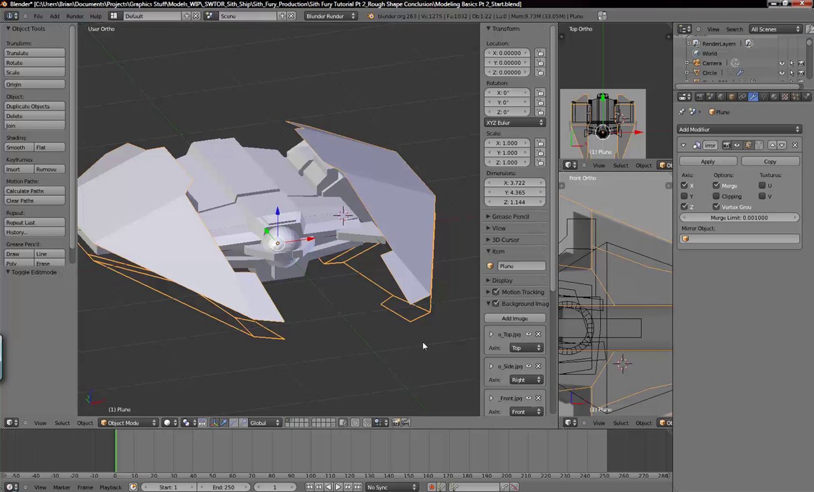Hide the o_Top.jpg background image
The image size is (814, 492).
point(528,334)
